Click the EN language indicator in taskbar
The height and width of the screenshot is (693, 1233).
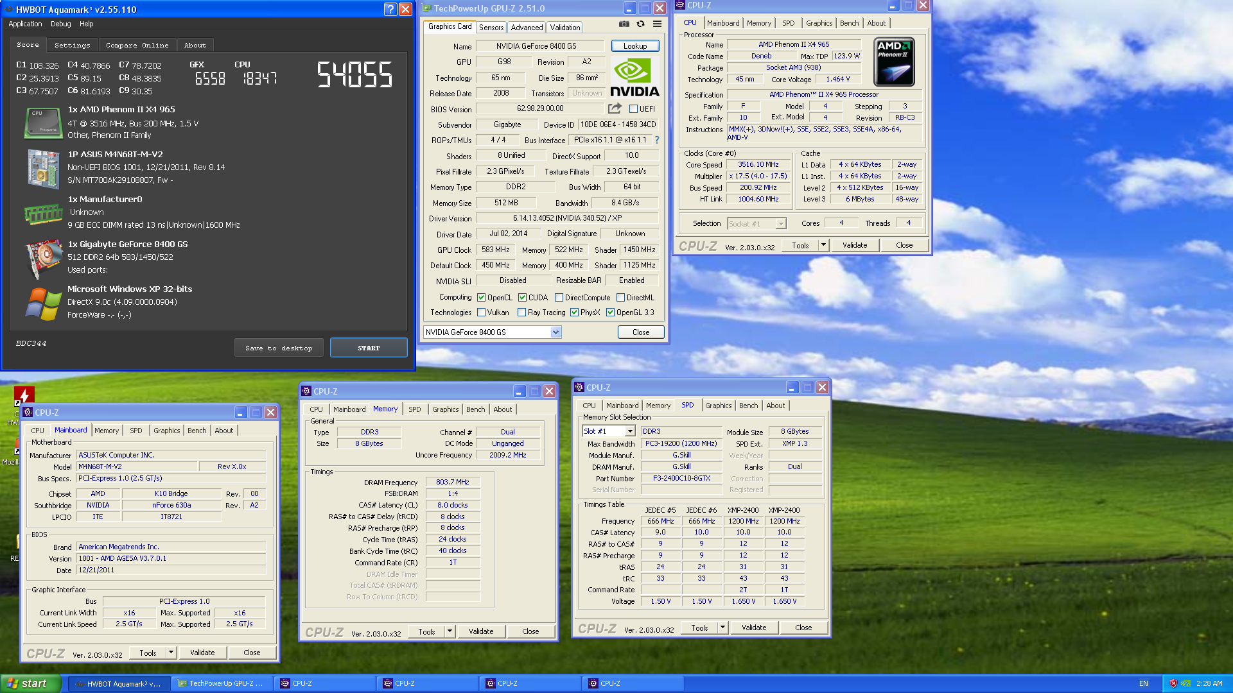coord(1144,683)
